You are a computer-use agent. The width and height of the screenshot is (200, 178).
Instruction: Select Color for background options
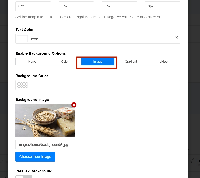(x=65, y=62)
